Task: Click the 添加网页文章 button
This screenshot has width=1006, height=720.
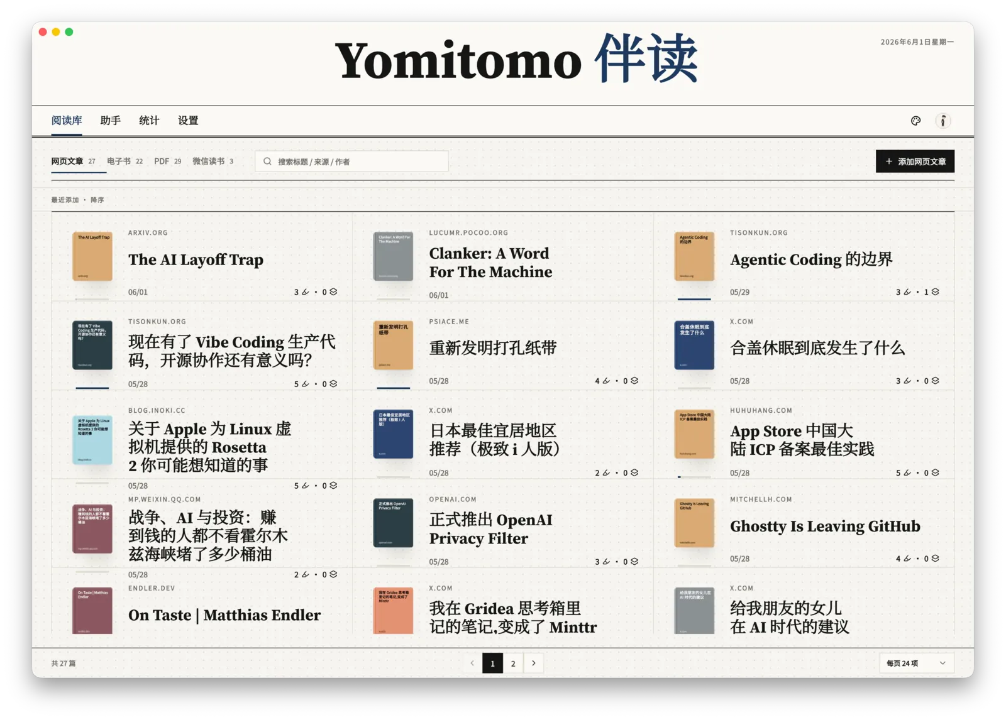Action: pyautogui.click(x=915, y=161)
